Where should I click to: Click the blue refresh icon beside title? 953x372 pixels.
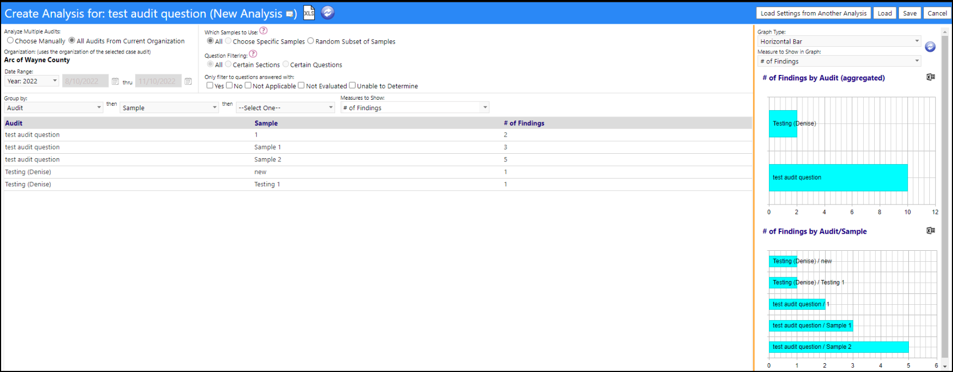pos(327,13)
